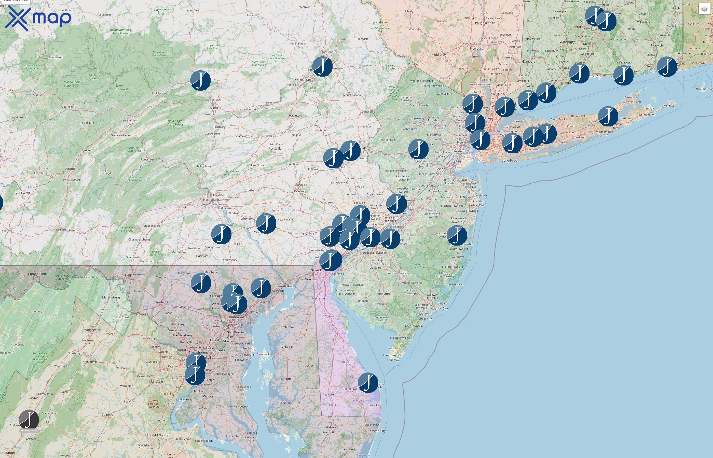Click the Harrisburg map label
Viewport: 713px width, 458px height.
(211, 199)
